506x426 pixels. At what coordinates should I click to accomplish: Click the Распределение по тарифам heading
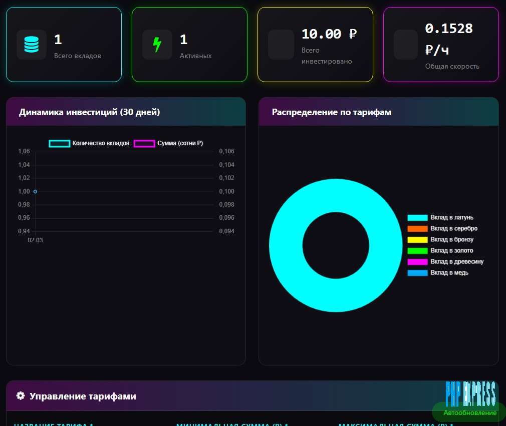point(332,112)
